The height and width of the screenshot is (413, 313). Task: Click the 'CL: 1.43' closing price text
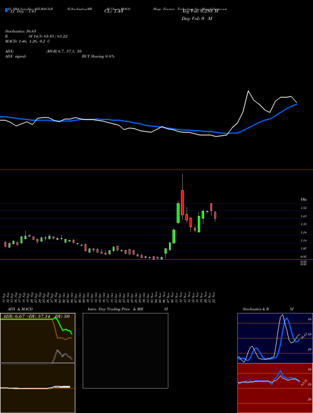113,11
